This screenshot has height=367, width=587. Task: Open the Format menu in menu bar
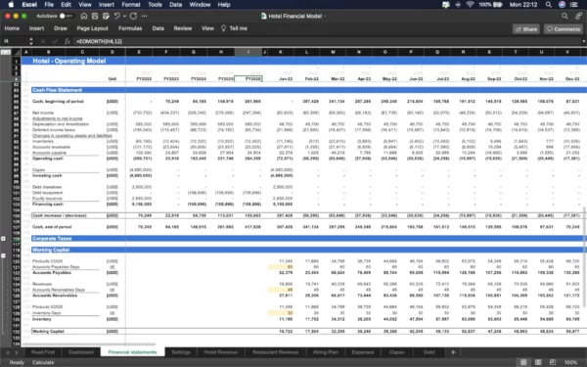click(x=131, y=5)
